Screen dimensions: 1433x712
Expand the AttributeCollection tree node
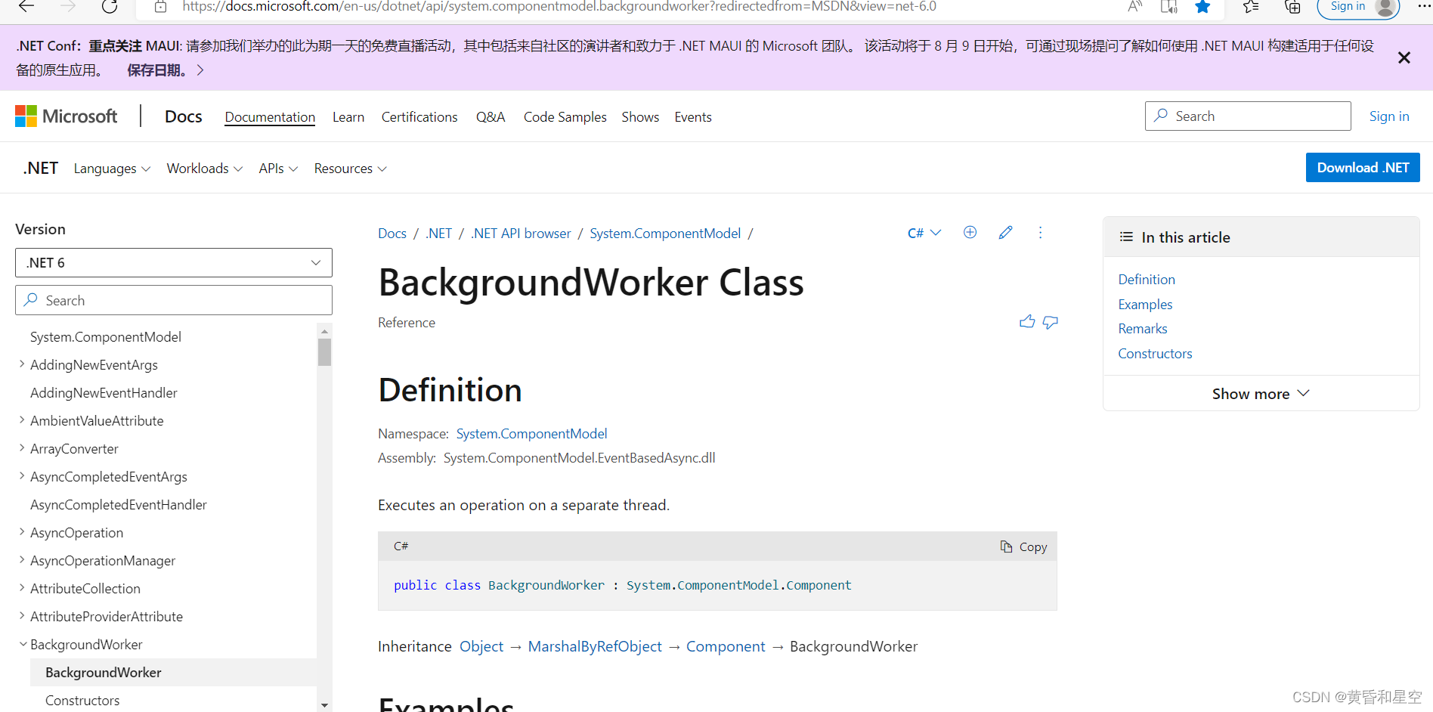coord(22,588)
